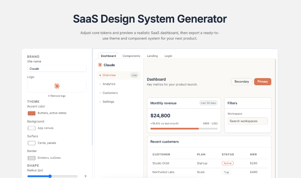
Task: Click the $24,800 revenue value
Action: coord(160,116)
